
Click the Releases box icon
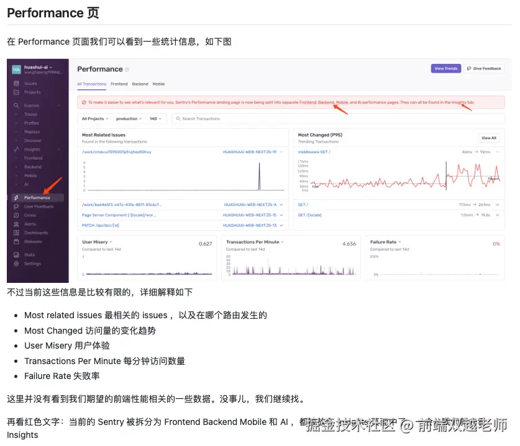(x=16, y=242)
